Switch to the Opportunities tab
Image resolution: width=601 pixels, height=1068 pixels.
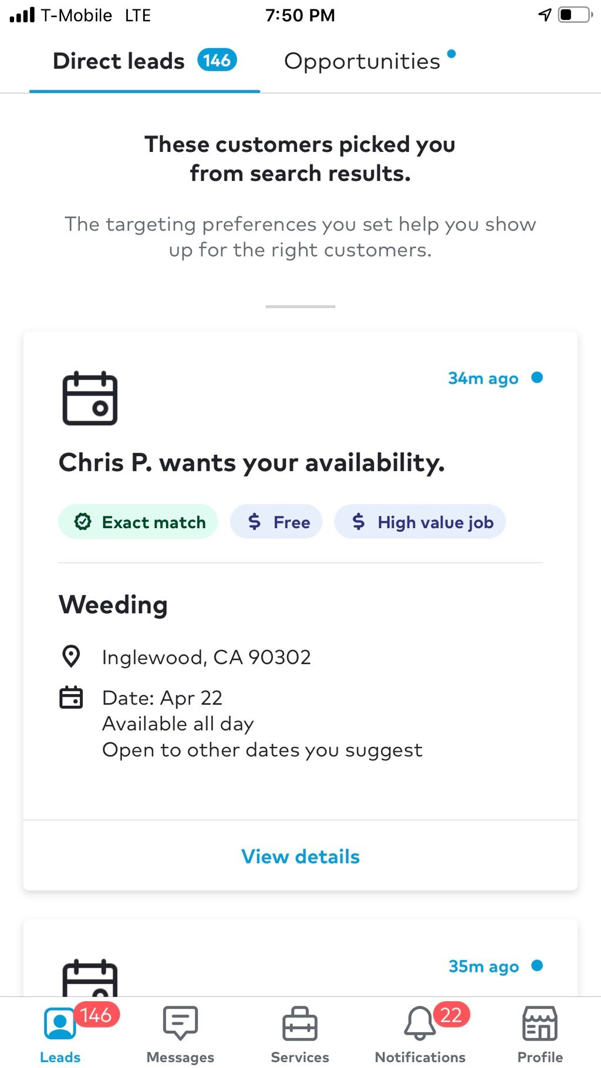click(x=362, y=61)
